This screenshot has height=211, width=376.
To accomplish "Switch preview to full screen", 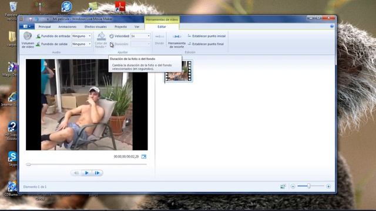I will tap(144, 156).
